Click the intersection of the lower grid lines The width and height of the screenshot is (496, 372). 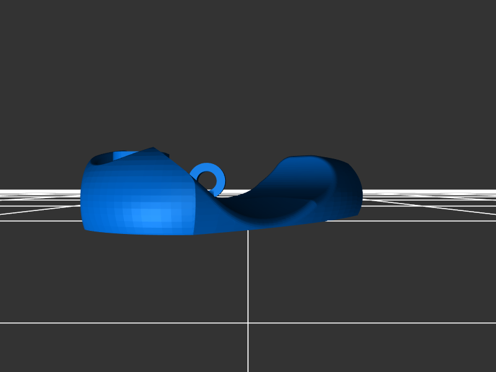tap(248, 322)
